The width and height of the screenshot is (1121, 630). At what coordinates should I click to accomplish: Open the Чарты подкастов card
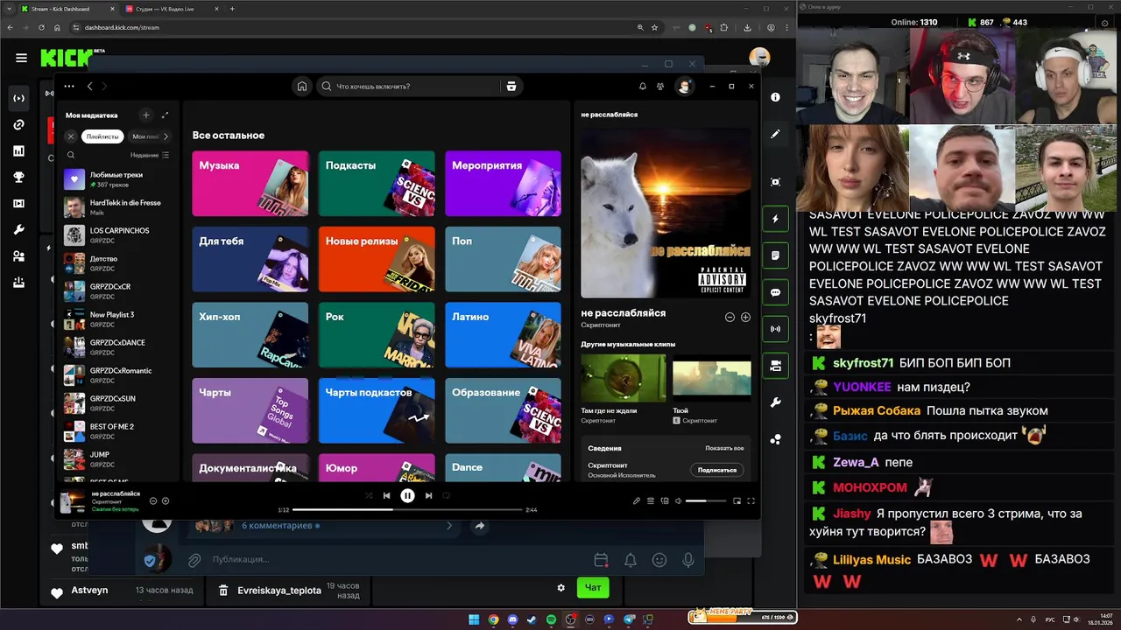[x=377, y=410]
